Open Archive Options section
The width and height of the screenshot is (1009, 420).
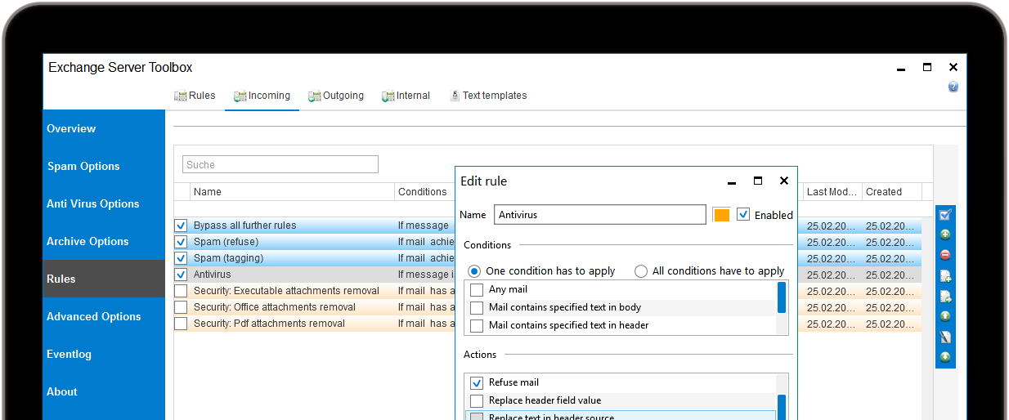(x=104, y=241)
